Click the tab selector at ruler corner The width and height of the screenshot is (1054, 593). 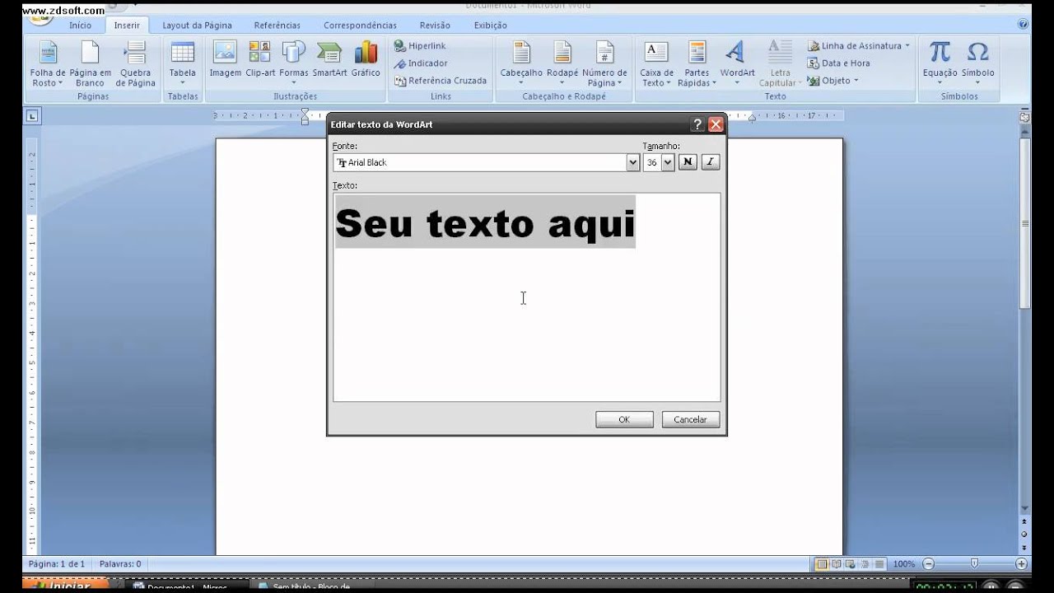point(32,116)
